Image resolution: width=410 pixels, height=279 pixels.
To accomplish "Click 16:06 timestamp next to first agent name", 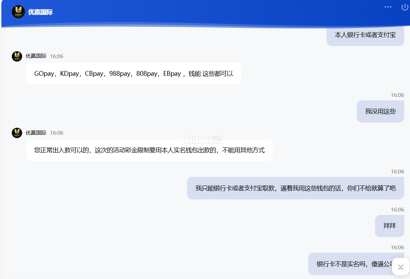I will [x=57, y=56].
